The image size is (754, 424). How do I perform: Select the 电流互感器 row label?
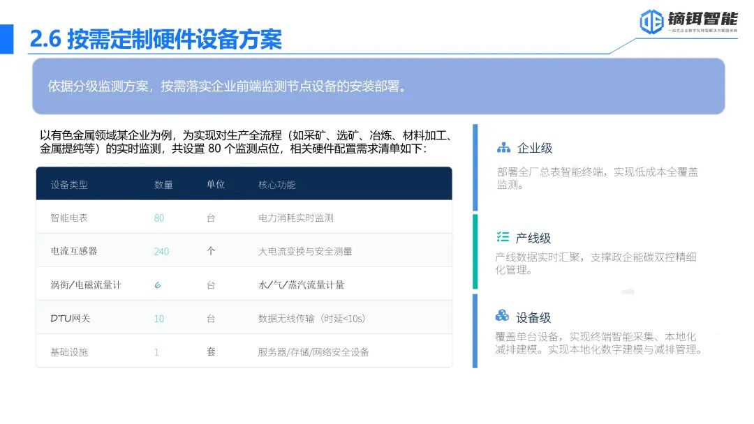pyautogui.click(x=74, y=251)
